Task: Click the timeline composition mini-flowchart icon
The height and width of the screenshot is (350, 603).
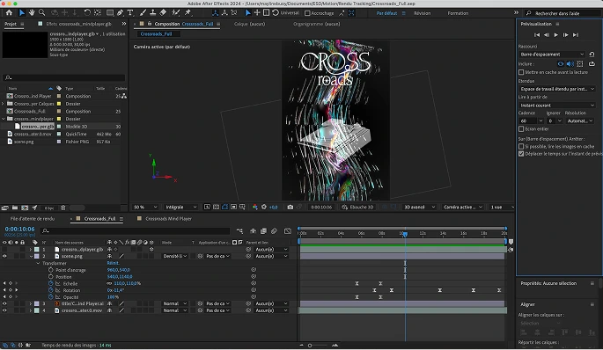Action: (239, 231)
